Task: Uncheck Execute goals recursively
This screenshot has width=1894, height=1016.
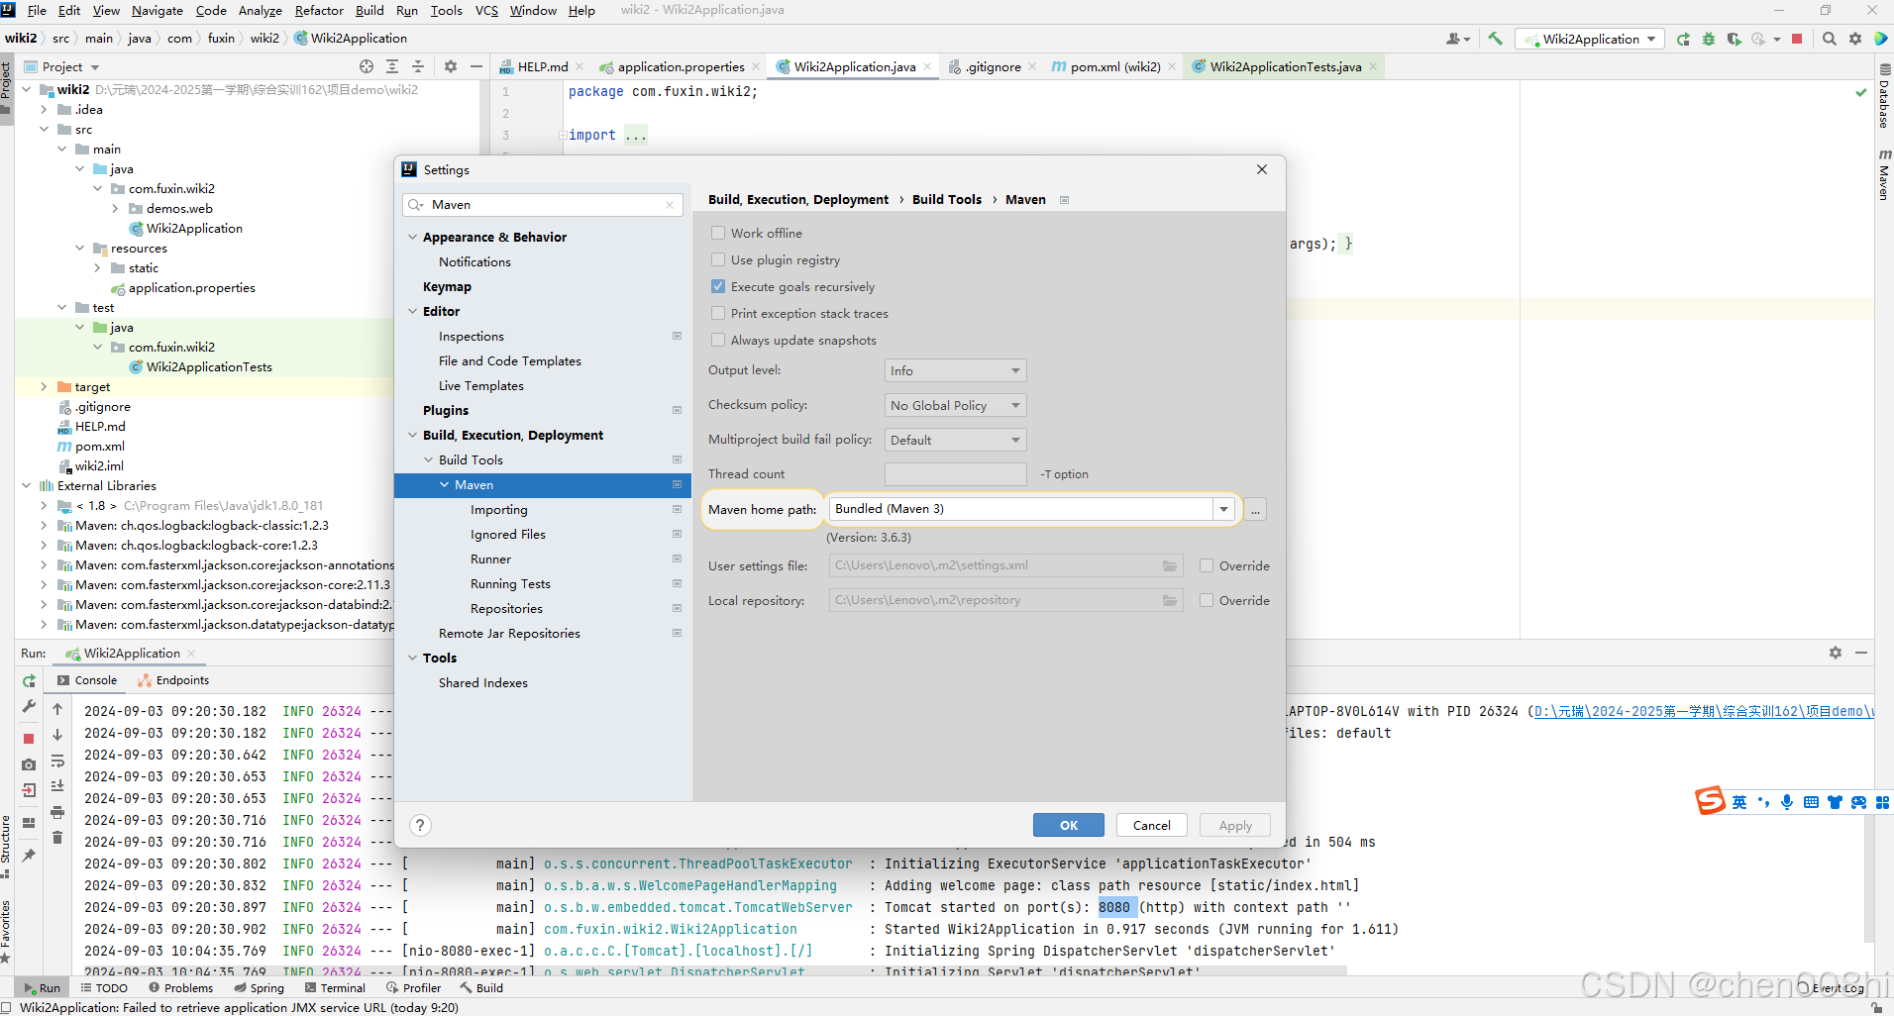Action: pos(718,286)
